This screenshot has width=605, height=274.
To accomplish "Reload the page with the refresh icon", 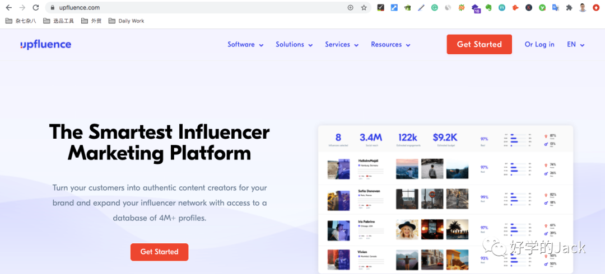I will pyautogui.click(x=36, y=8).
